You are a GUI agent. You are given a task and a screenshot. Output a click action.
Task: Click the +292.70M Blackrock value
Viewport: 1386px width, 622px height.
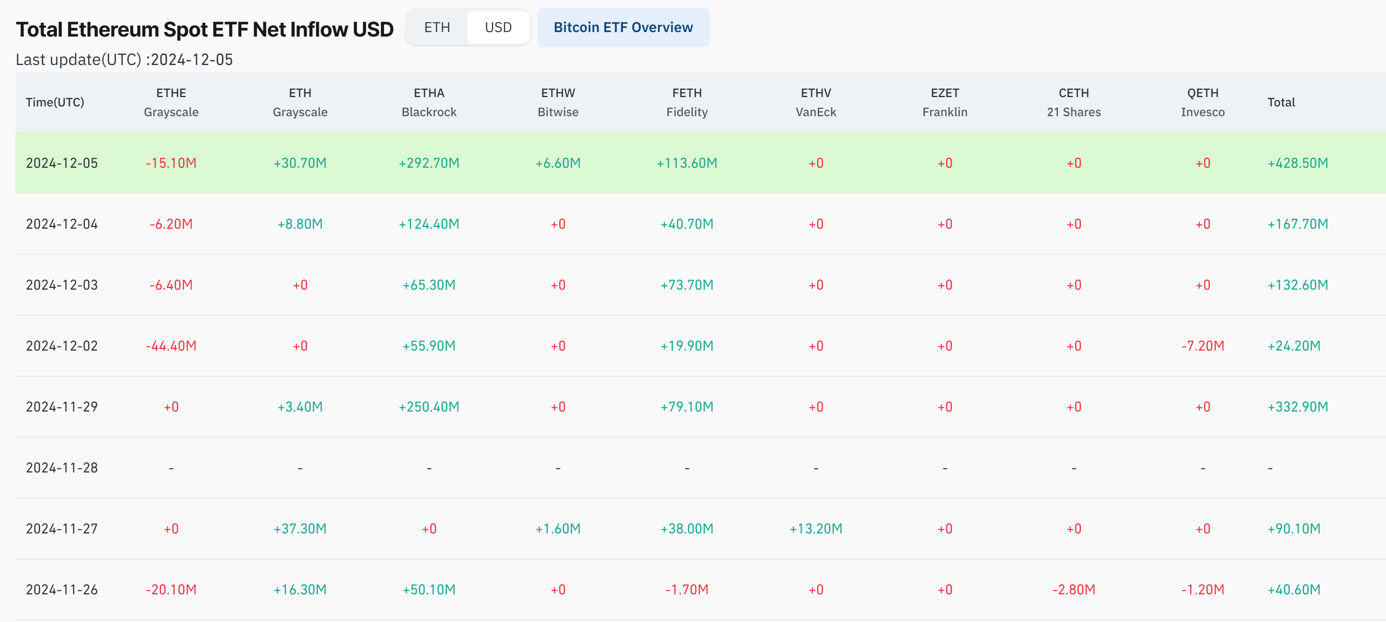(x=429, y=163)
